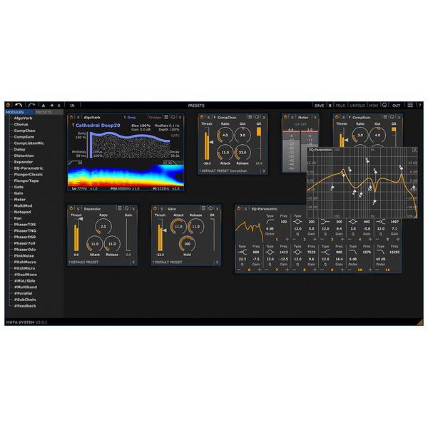Open CompChan module menu icon
Image resolution: width=428 pixels, height=428 pixels.
[250, 117]
